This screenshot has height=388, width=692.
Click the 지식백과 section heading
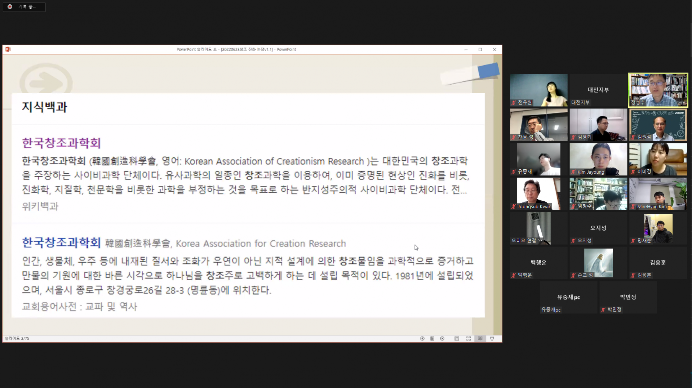coord(44,107)
